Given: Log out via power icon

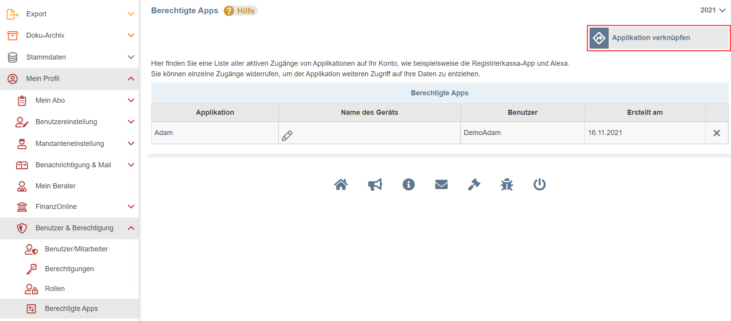Looking at the screenshot, I should [x=540, y=184].
